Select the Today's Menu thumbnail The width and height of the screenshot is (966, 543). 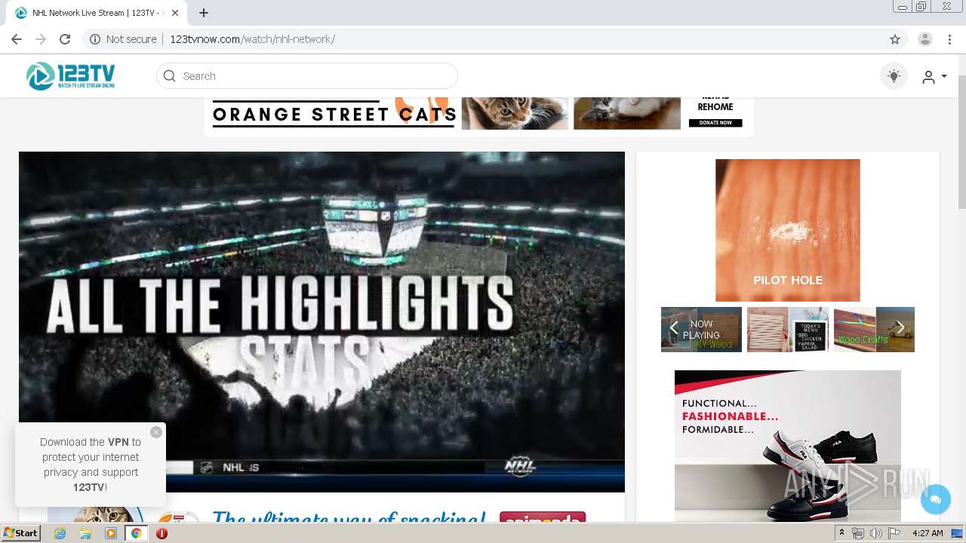788,330
